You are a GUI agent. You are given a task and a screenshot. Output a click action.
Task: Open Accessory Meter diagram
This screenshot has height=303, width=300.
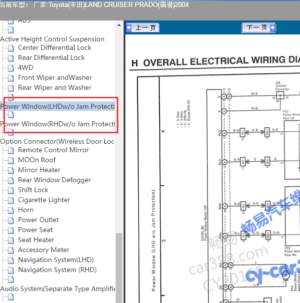pyautogui.click(x=43, y=250)
